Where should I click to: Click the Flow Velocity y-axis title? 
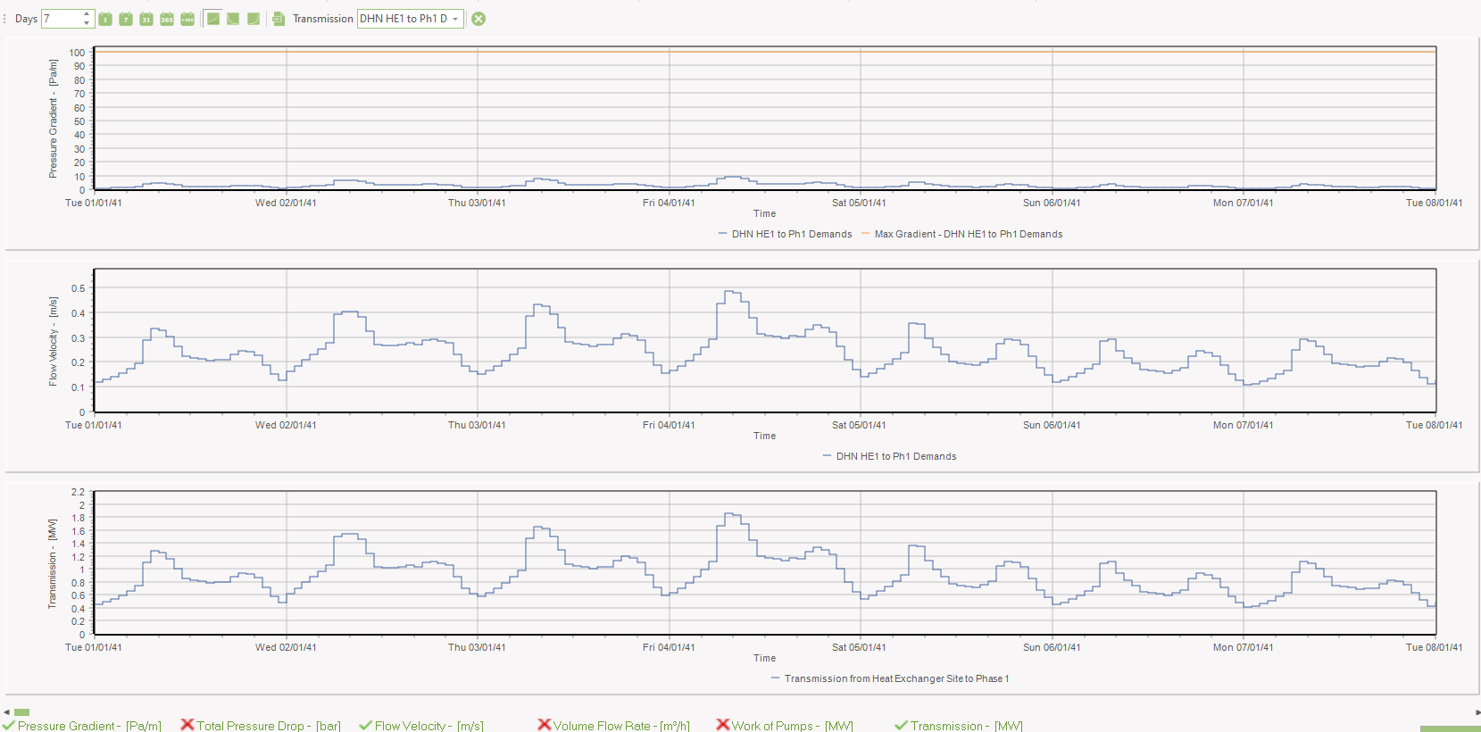(x=53, y=341)
